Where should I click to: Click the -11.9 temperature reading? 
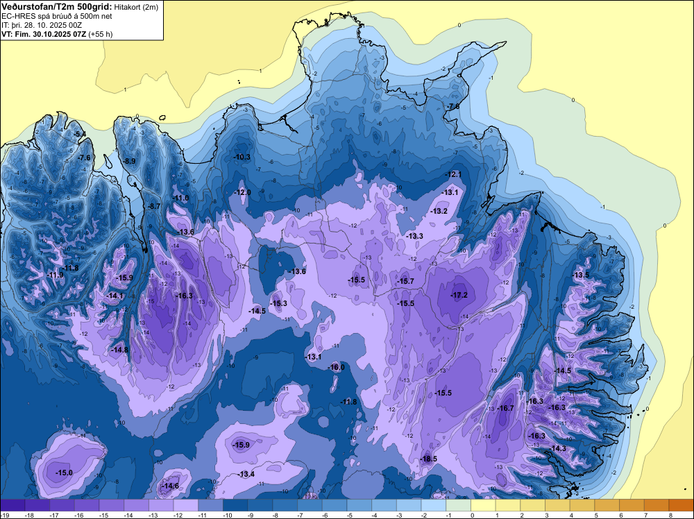[56, 275]
